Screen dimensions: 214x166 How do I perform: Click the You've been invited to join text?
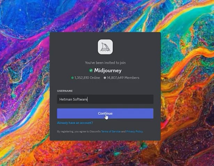coord(105,63)
